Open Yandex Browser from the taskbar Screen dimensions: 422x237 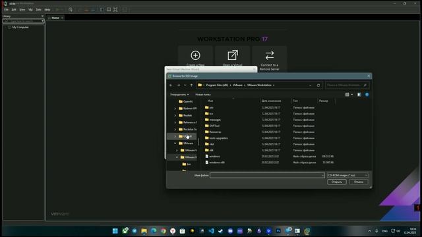pyautogui.click(x=173, y=231)
